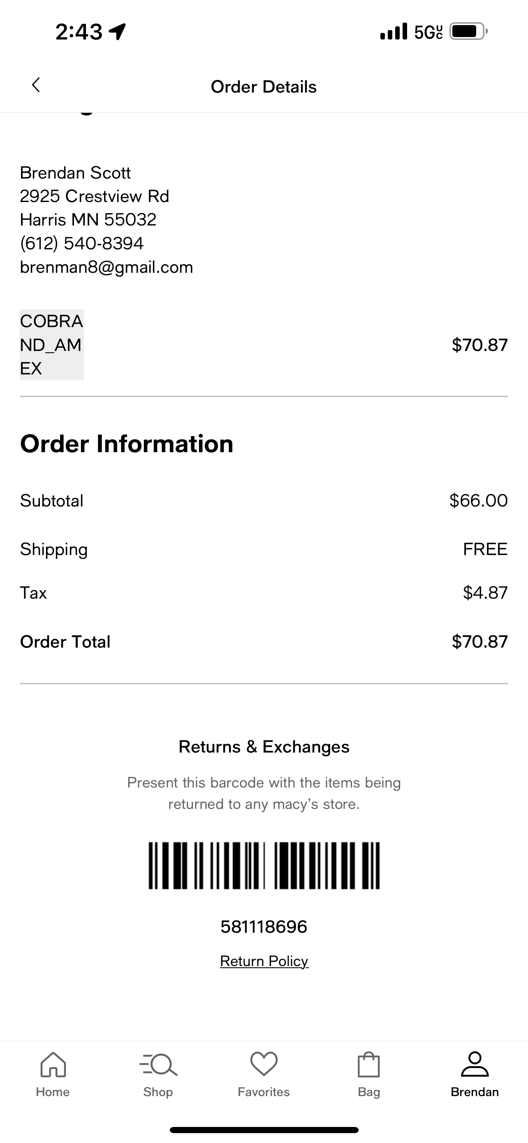Open Brendan account profile icon
The height and width of the screenshot is (1143, 528).
tap(475, 1064)
